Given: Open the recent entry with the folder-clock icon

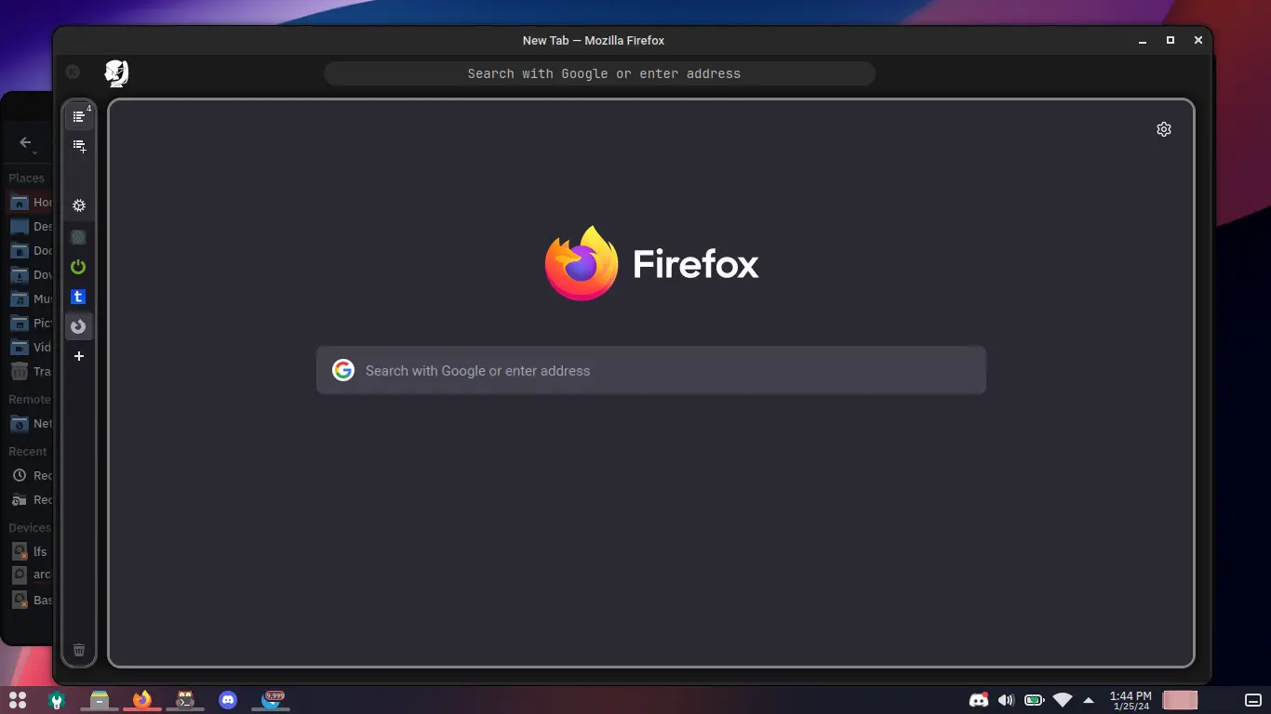Looking at the screenshot, I should (x=32, y=499).
